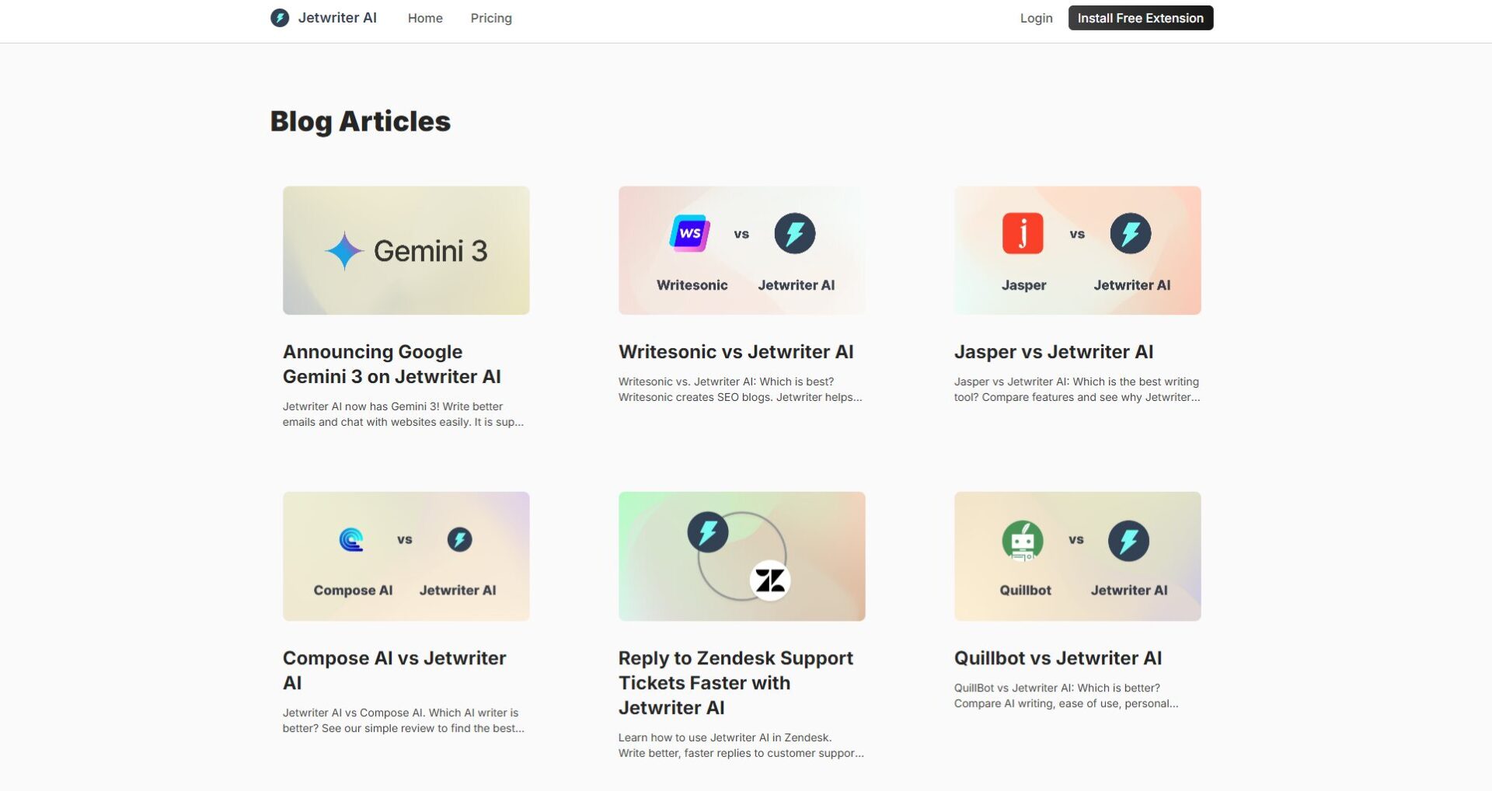This screenshot has height=791, width=1492.
Task: Click the Jetwriter bolt icon beside Writesonic
Action: 795,233
